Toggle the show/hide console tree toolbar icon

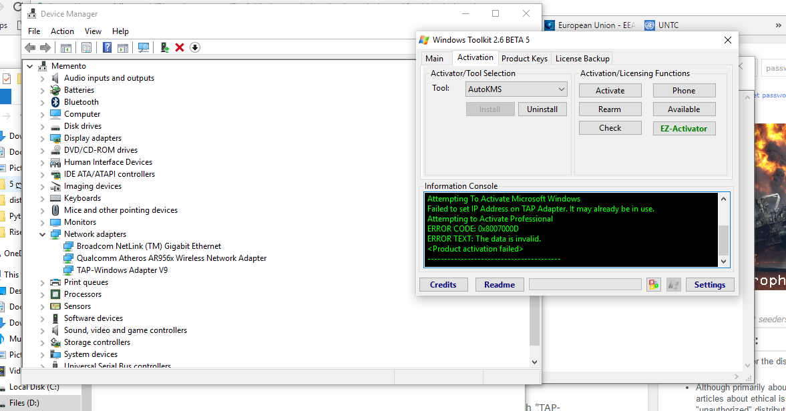tap(65, 47)
